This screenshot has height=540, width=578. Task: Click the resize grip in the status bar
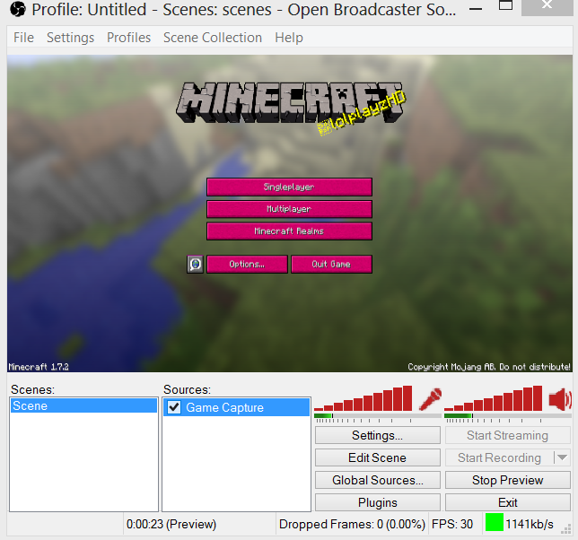(565, 529)
